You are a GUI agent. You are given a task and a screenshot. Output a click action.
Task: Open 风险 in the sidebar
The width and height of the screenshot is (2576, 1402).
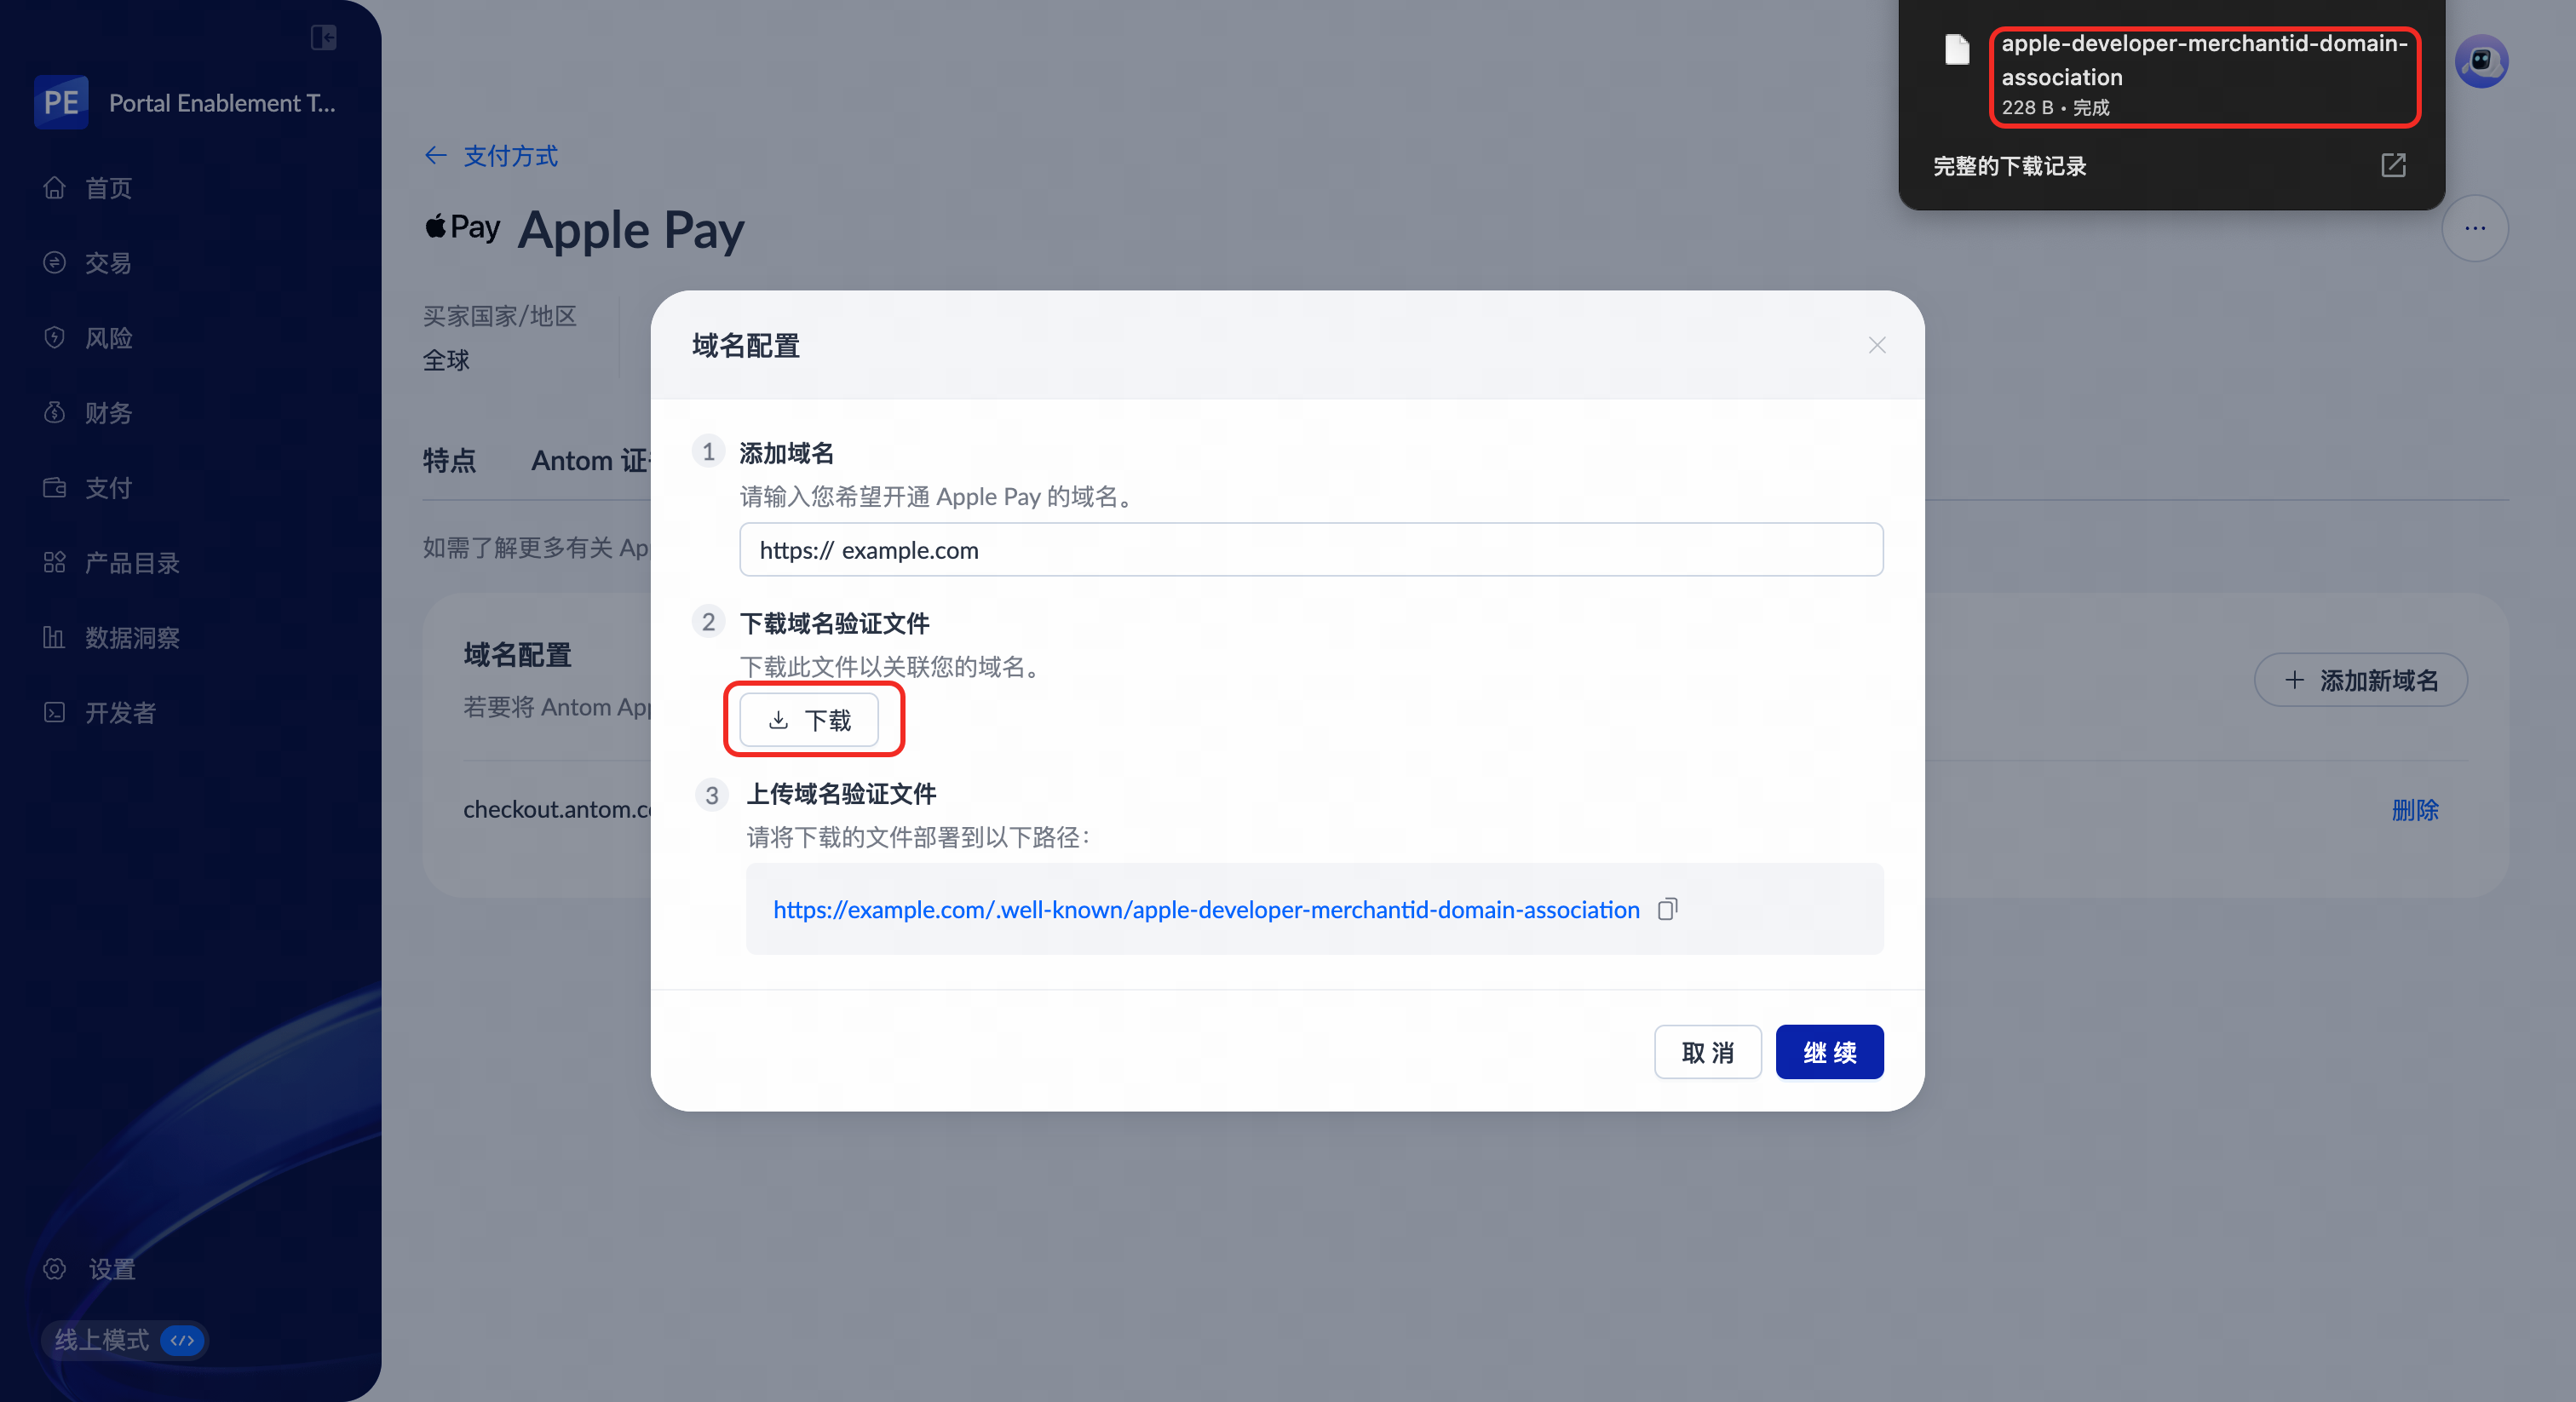click(108, 338)
